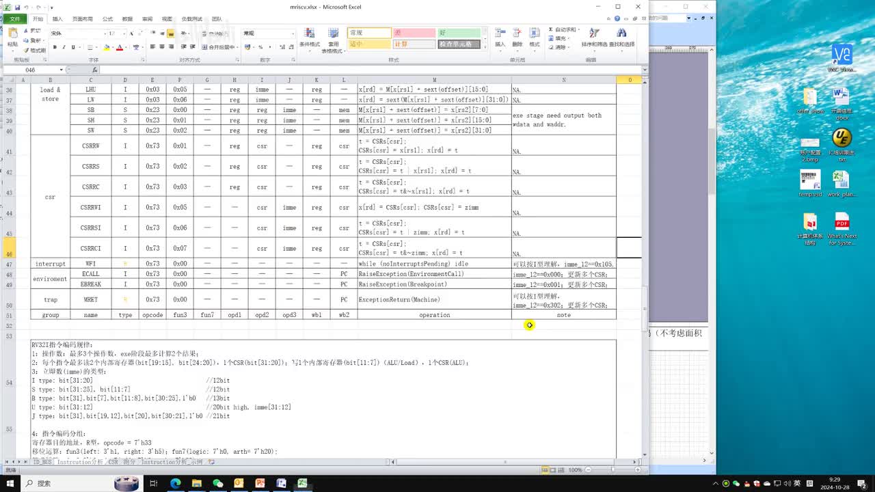
Task: Open Sort & Filter (排序和筛选)
Action: pyautogui.click(x=594, y=38)
